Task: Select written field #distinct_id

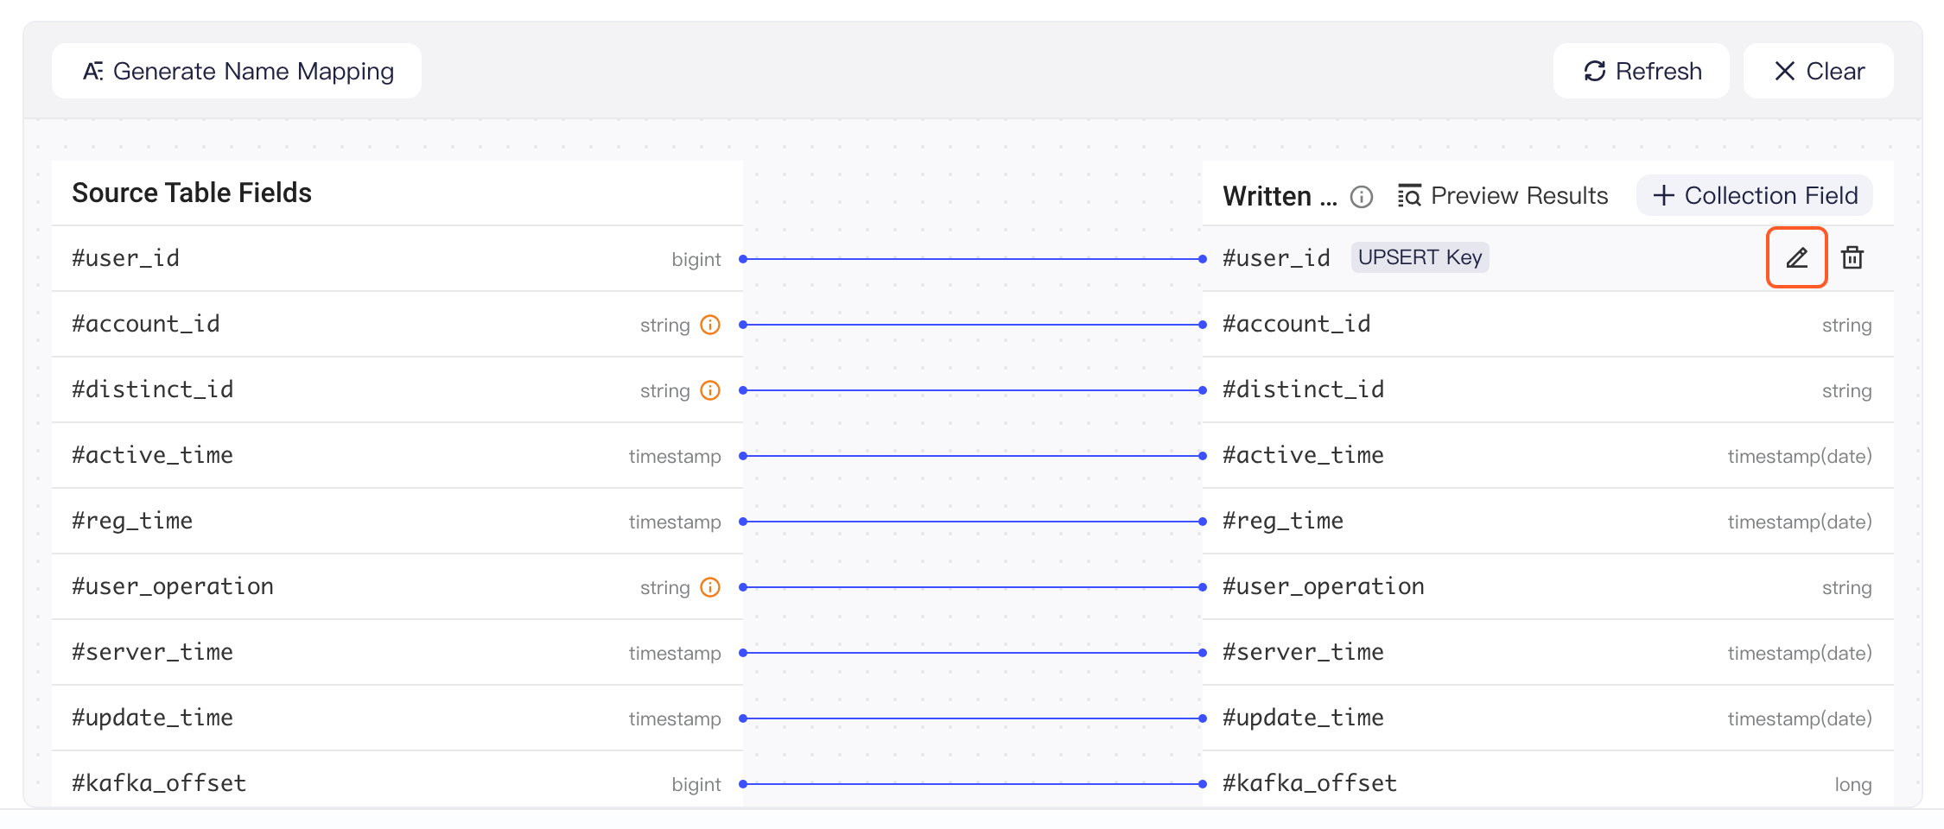Action: point(1548,389)
